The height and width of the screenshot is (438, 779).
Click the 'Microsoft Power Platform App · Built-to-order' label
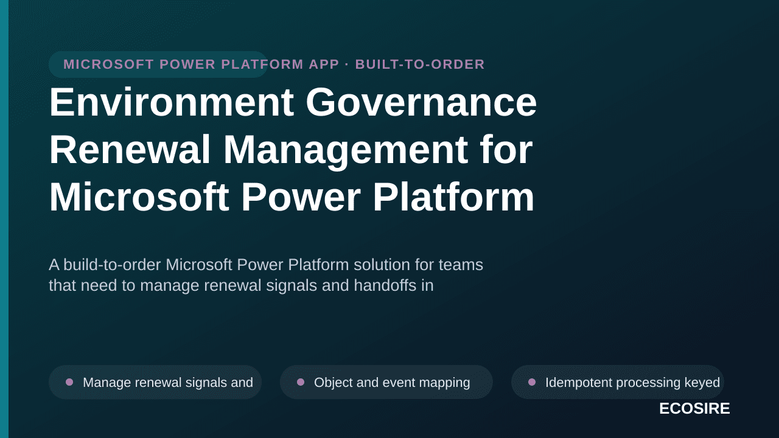coord(274,64)
